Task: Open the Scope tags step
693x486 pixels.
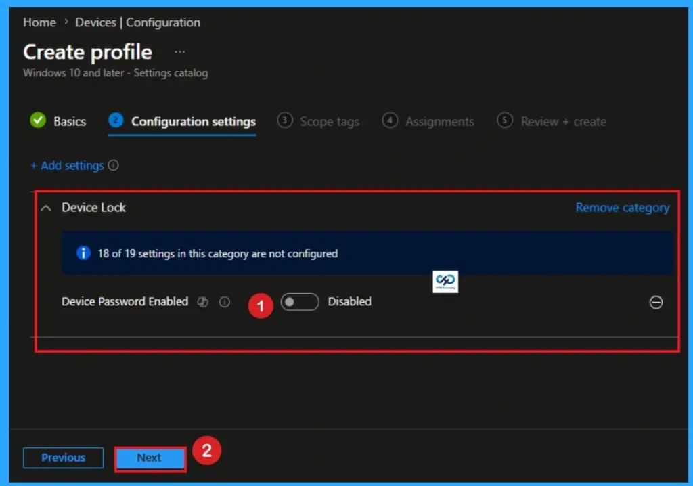Action: tap(318, 121)
